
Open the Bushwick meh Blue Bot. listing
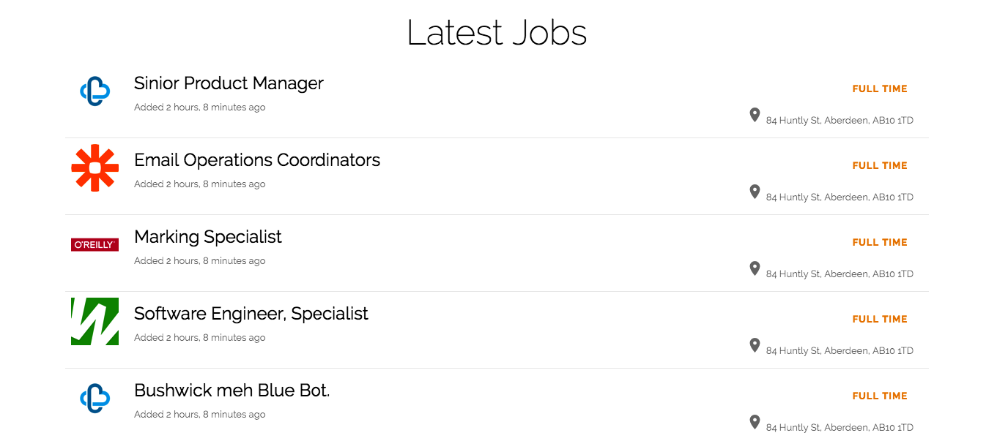tap(232, 391)
